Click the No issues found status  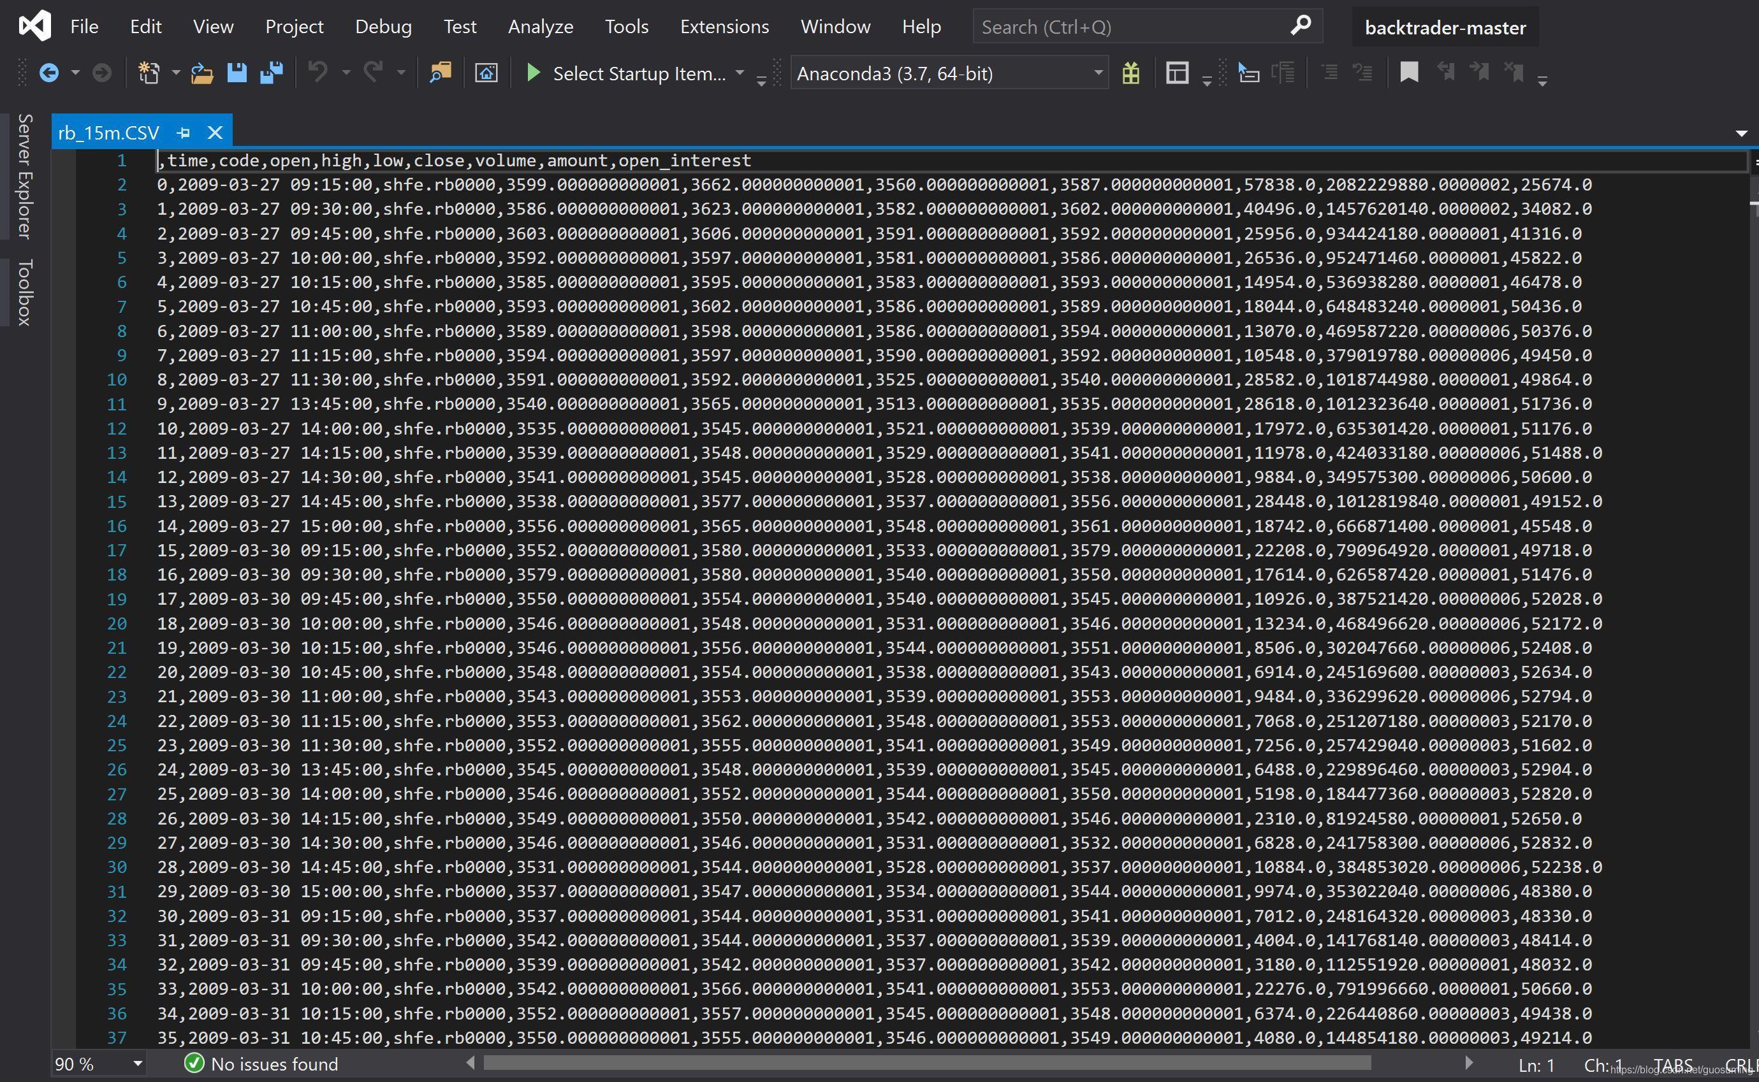click(274, 1064)
